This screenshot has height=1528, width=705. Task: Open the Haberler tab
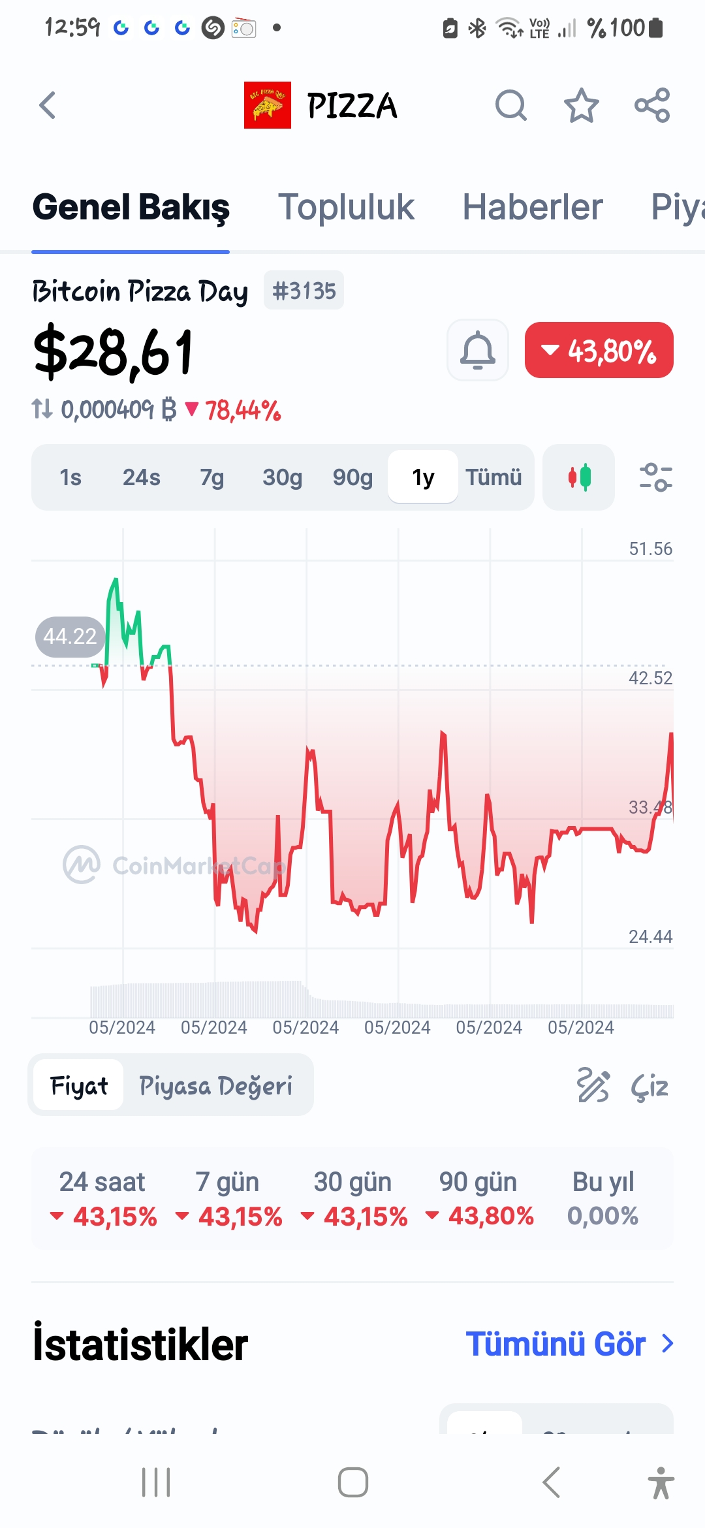click(532, 208)
